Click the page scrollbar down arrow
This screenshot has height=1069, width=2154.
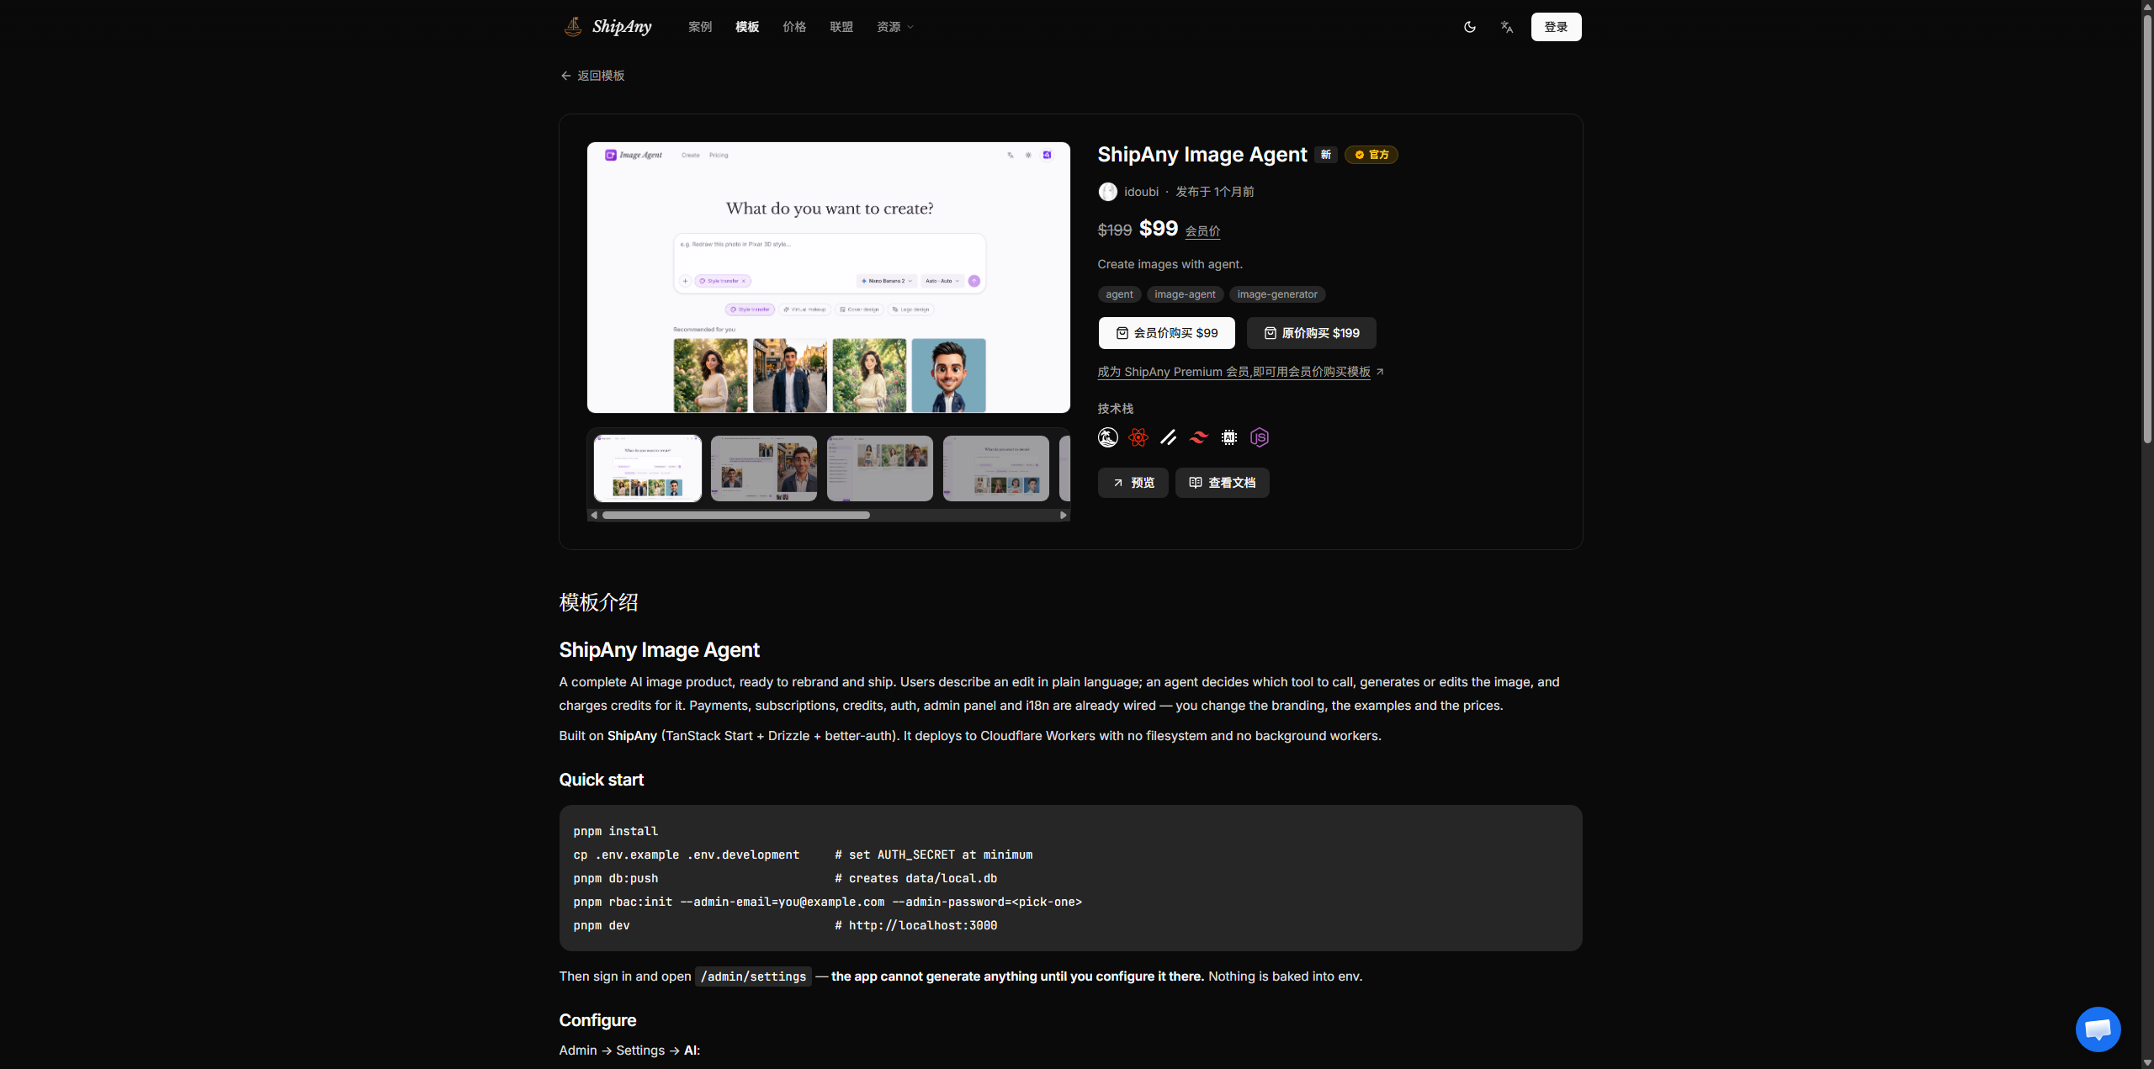[2147, 1063]
